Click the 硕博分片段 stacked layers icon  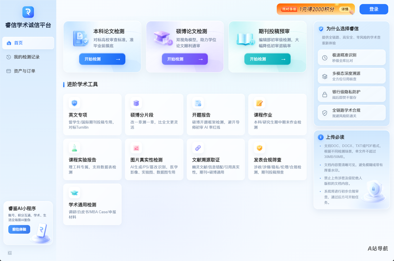coord(136,103)
